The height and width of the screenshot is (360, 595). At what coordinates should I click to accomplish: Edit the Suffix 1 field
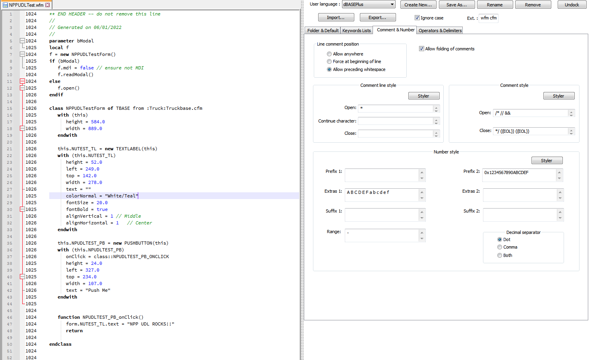(382, 214)
